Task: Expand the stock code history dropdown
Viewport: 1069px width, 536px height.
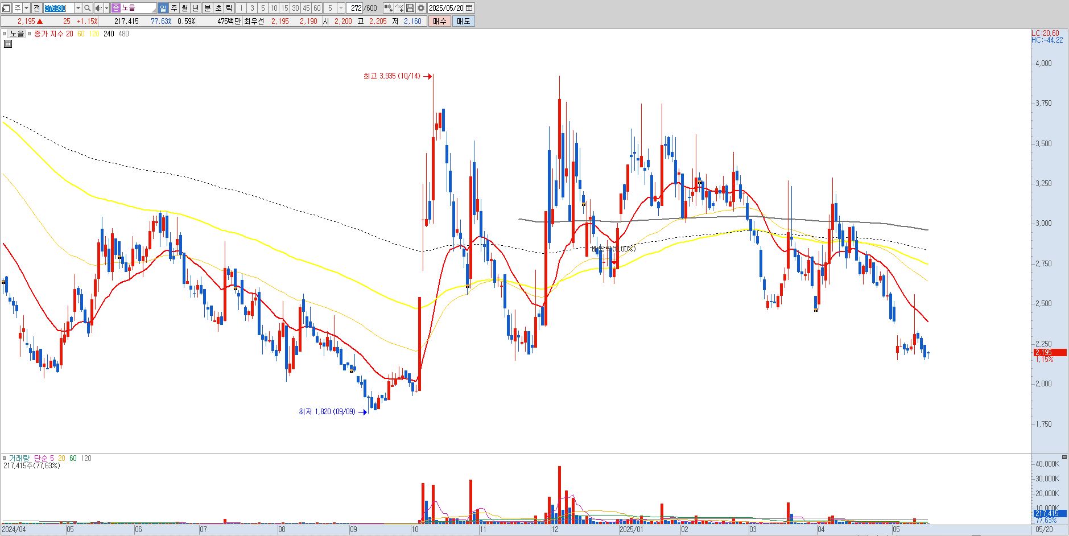Action: (79, 8)
